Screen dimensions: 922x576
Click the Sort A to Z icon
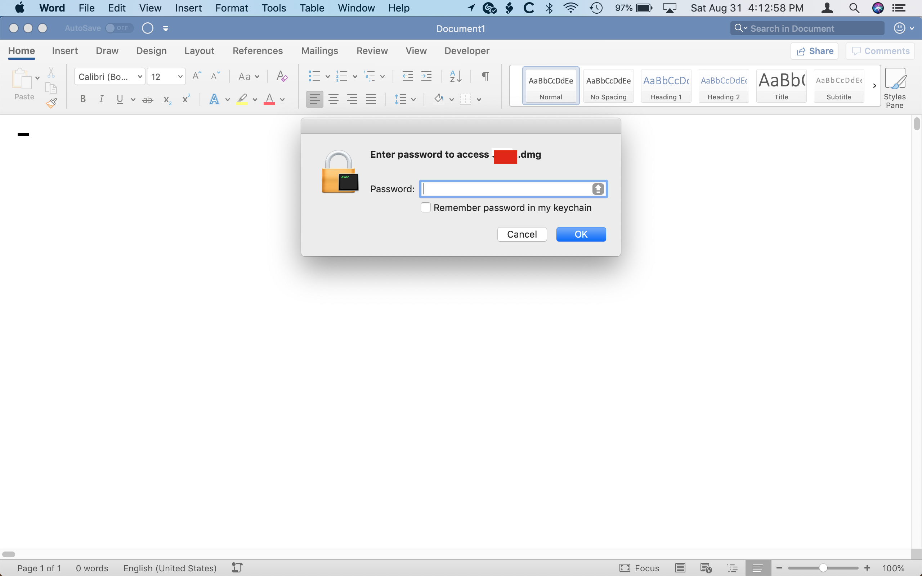456,76
